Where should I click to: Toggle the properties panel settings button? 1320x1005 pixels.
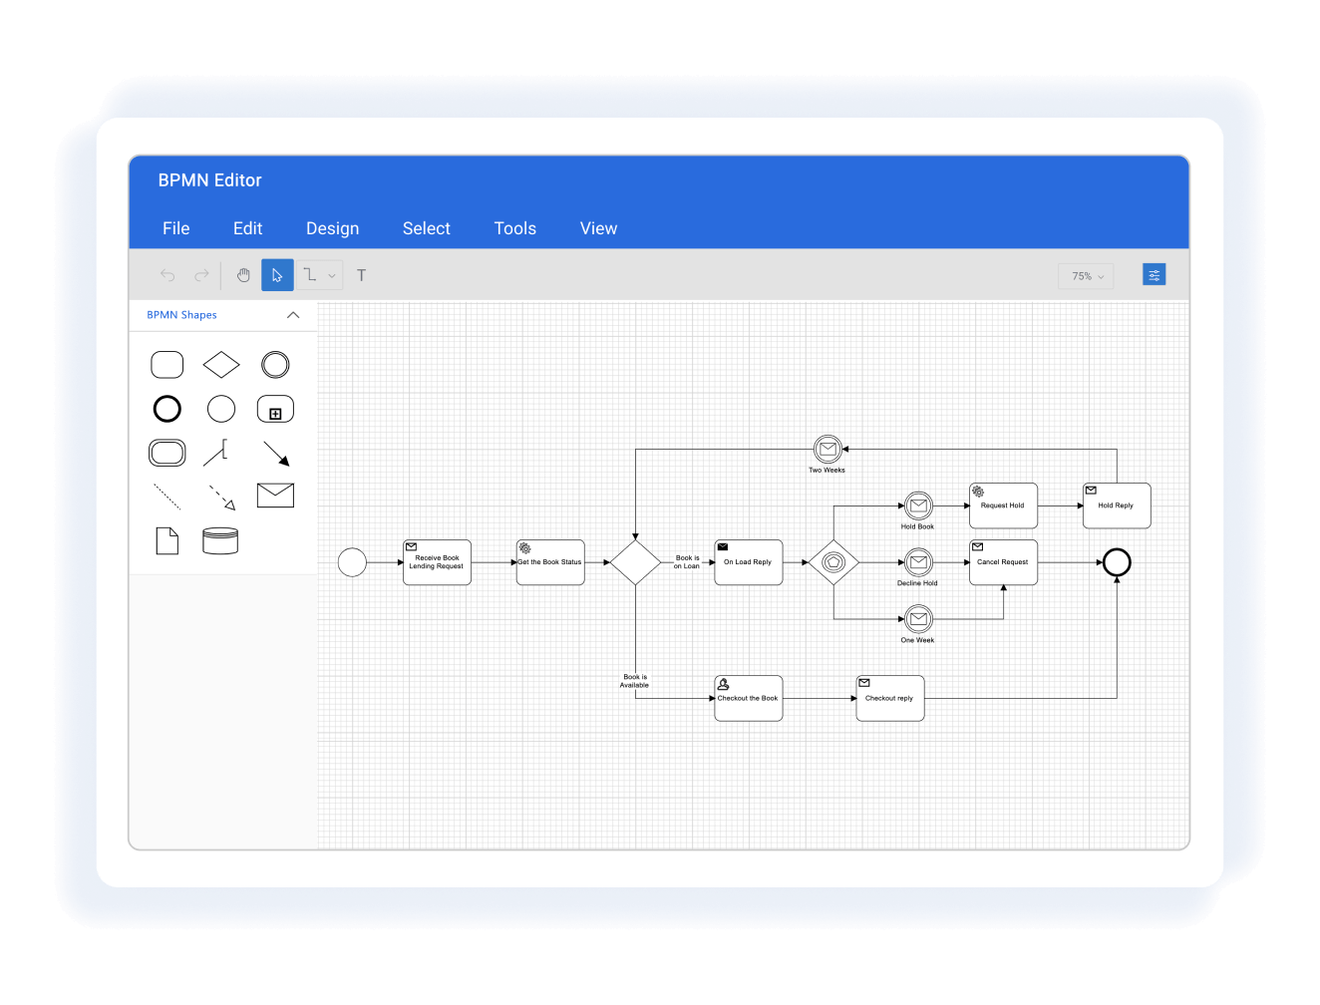1155,275
